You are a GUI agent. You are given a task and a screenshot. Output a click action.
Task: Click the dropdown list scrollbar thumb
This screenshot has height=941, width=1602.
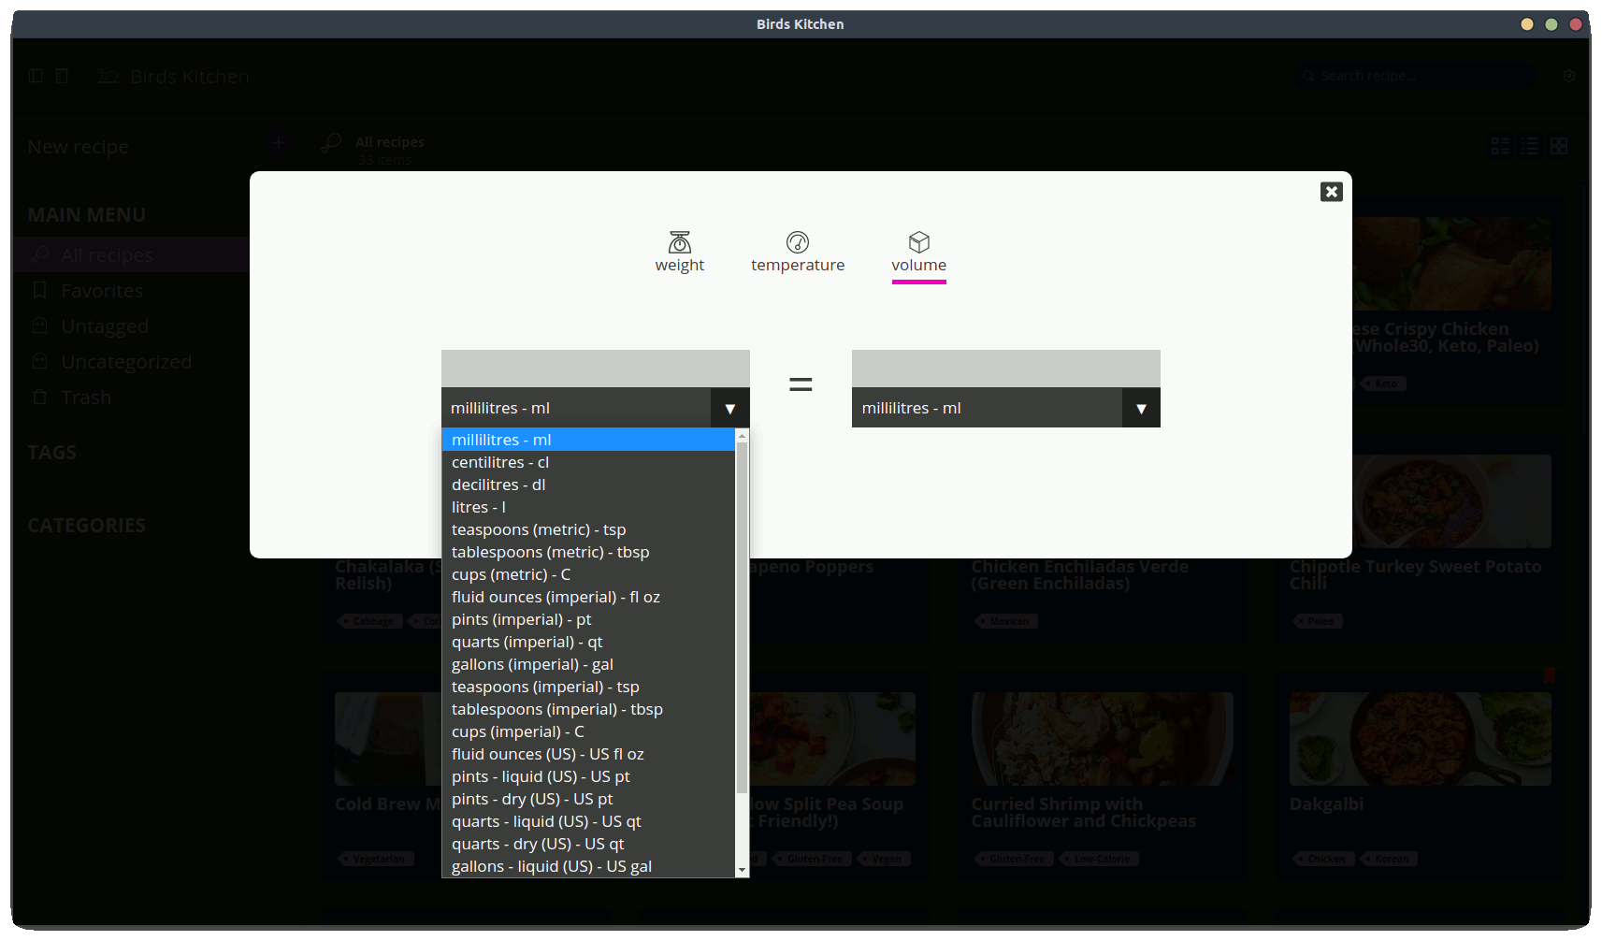coord(742,617)
